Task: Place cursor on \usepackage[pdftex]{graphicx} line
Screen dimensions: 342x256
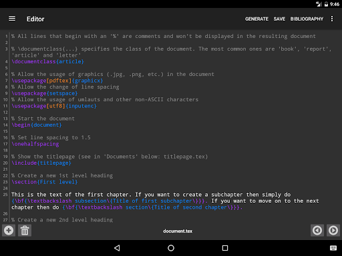Action: [x=57, y=81]
